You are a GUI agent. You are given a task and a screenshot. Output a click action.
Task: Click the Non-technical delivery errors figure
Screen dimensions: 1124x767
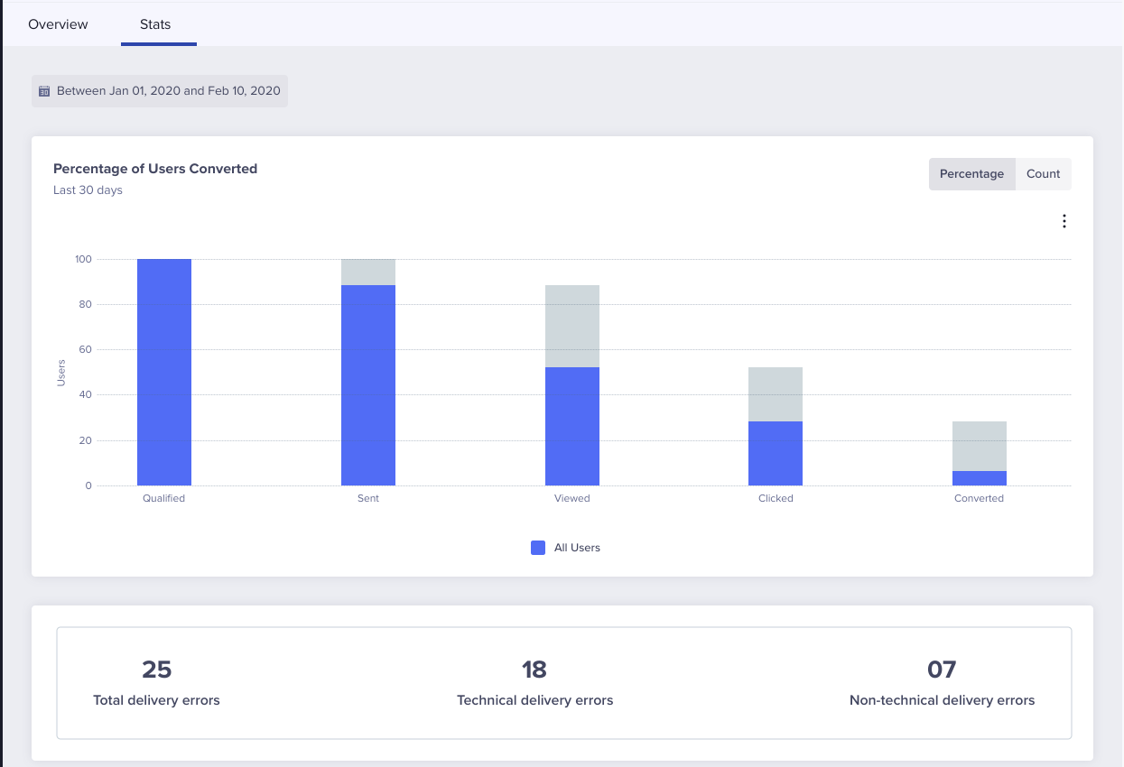[942, 670]
